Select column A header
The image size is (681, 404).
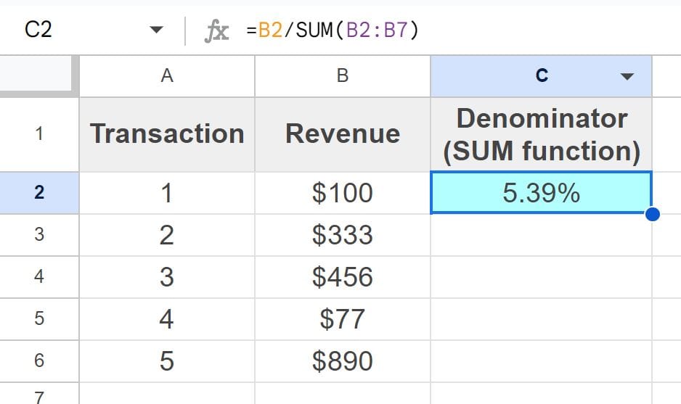[167, 76]
